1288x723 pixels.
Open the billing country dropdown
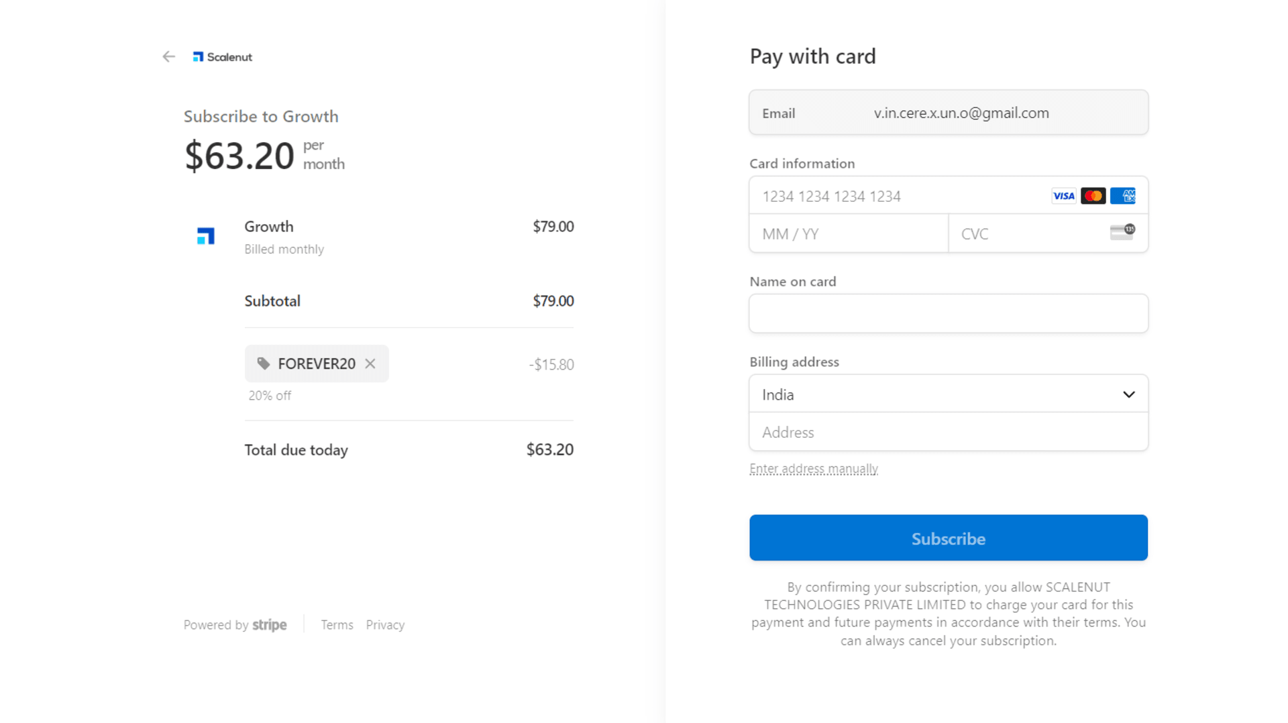tap(948, 394)
